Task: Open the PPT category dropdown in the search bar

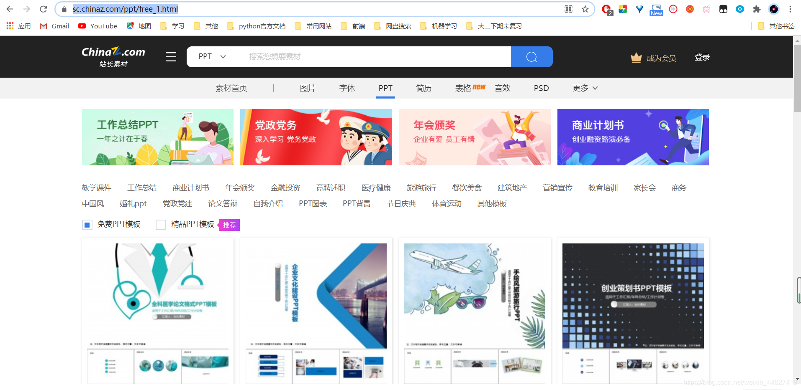Action: point(211,56)
